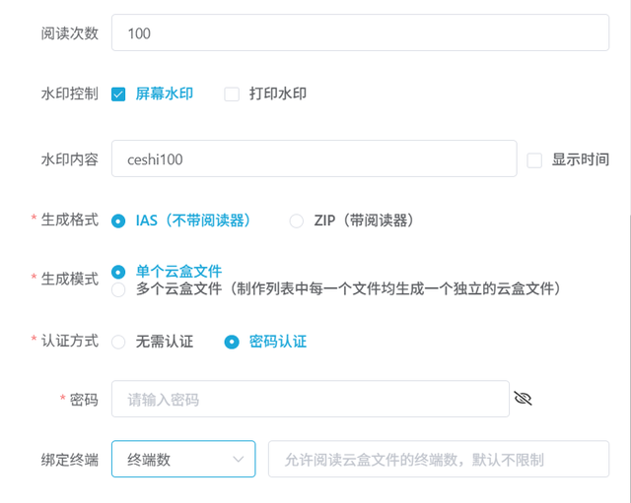
Task: Click the 显示时间 label text
Action: 580,159
